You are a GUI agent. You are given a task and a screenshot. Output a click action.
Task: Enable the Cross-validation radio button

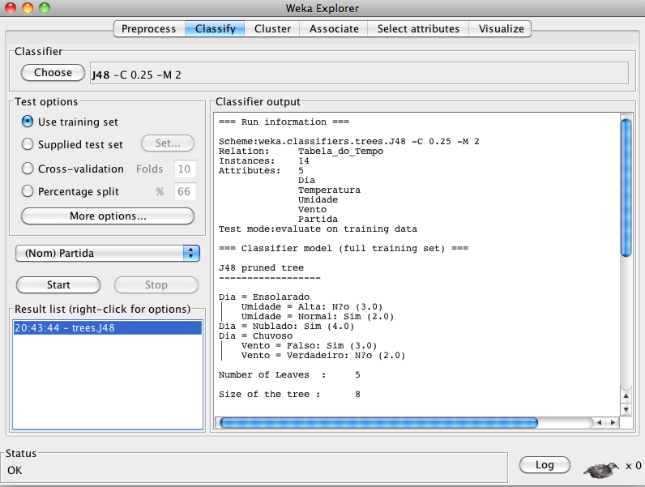(x=28, y=169)
